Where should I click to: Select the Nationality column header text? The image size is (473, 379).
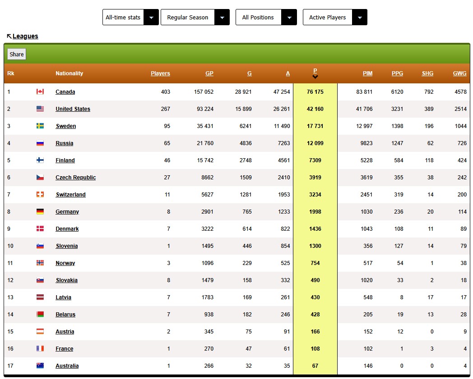tap(69, 73)
